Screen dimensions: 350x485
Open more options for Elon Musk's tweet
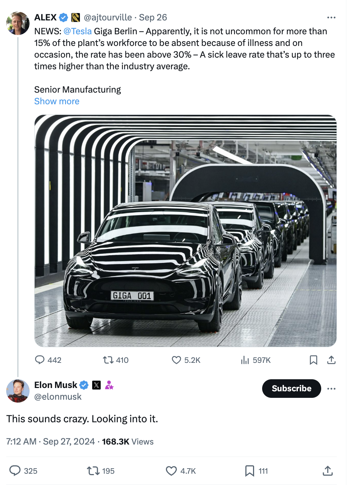click(331, 389)
